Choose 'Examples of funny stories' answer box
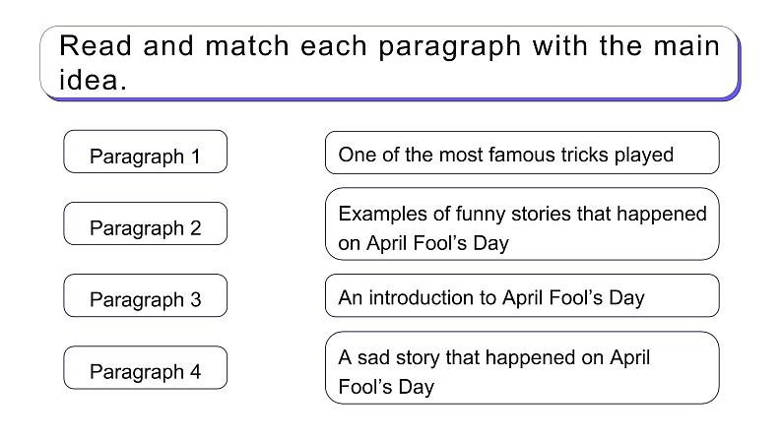The width and height of the screenshot is (782, 440). tap(522, 223)
